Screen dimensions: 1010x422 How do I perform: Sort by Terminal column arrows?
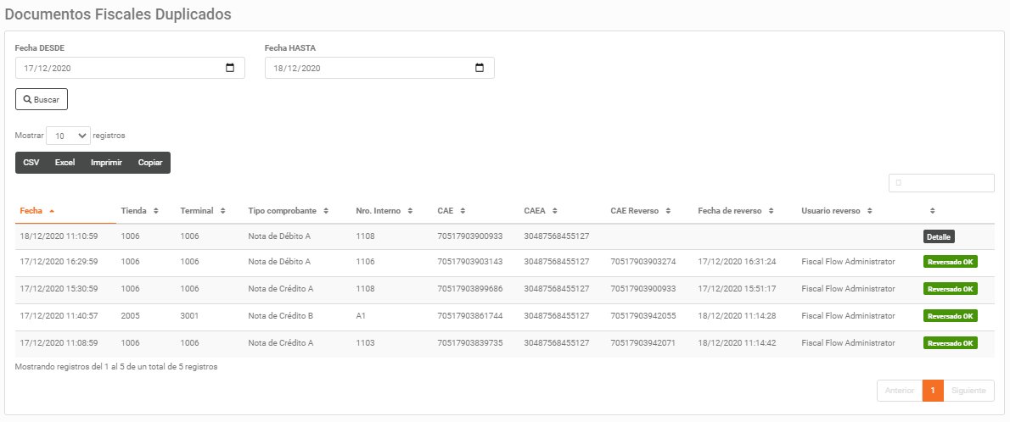[x=223, y=211]
